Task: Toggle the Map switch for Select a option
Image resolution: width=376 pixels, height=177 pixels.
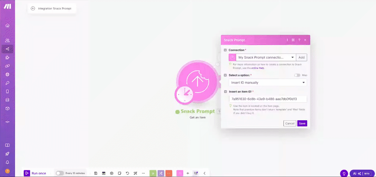Action: tap(297, 75)
